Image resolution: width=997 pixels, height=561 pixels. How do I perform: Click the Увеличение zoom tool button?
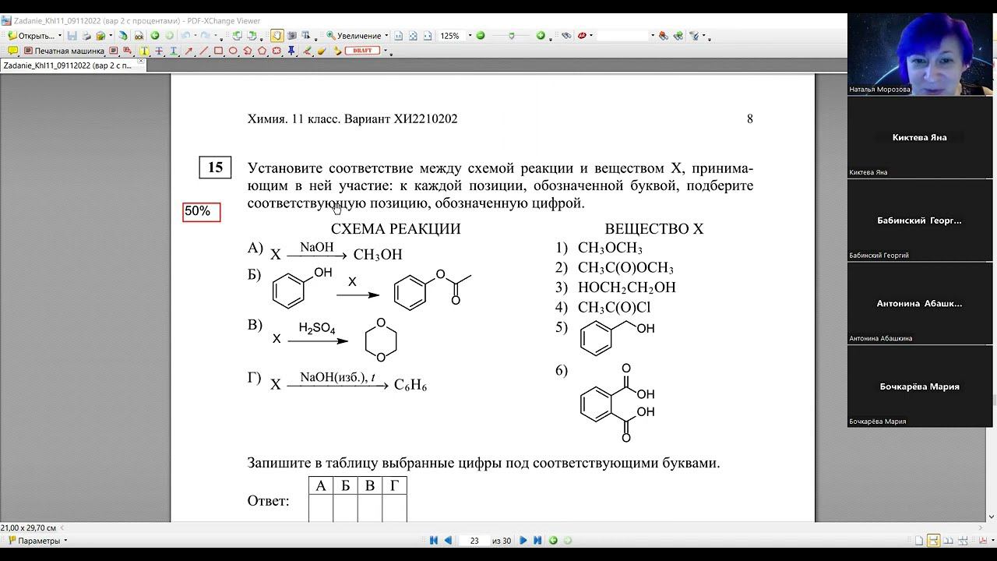(354, 36)
